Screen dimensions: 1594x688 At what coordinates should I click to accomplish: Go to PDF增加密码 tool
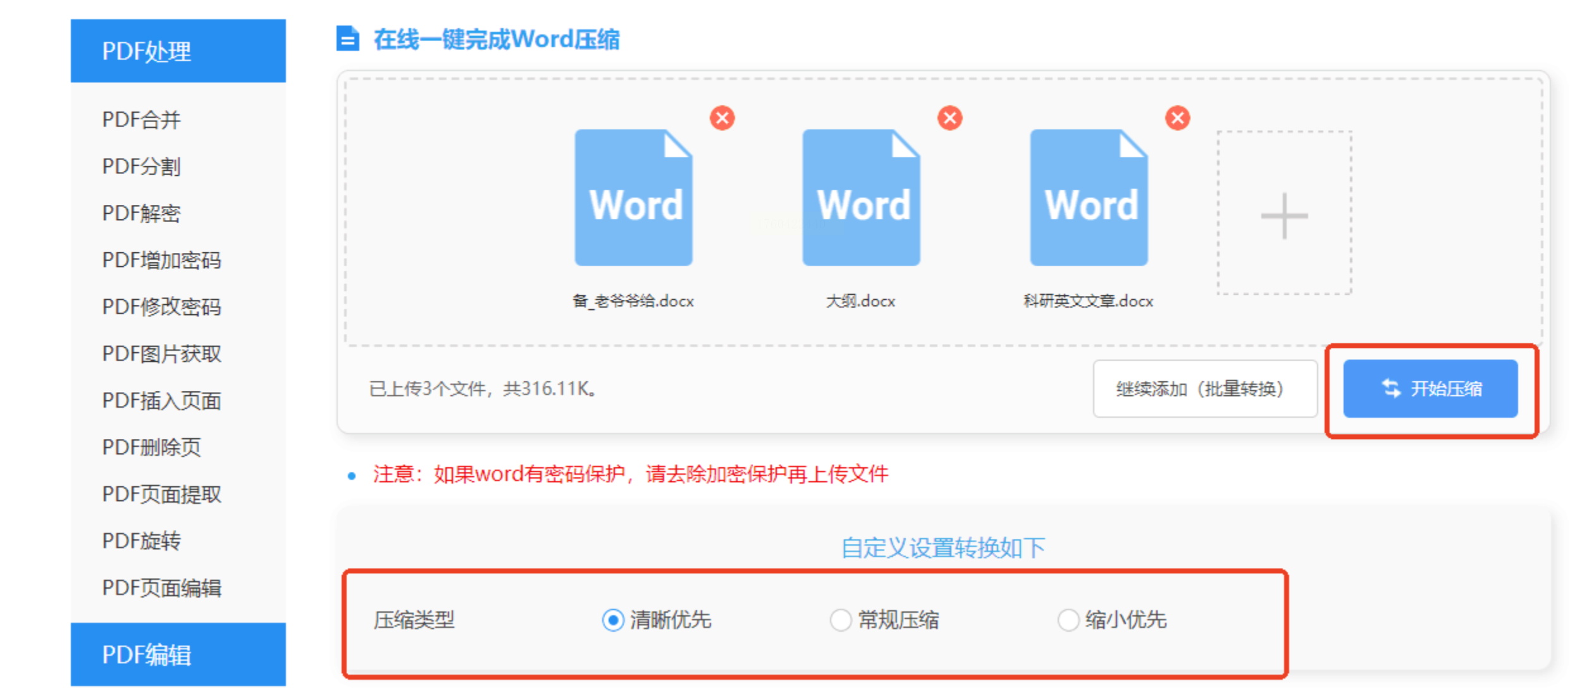(x=162, y=260)
